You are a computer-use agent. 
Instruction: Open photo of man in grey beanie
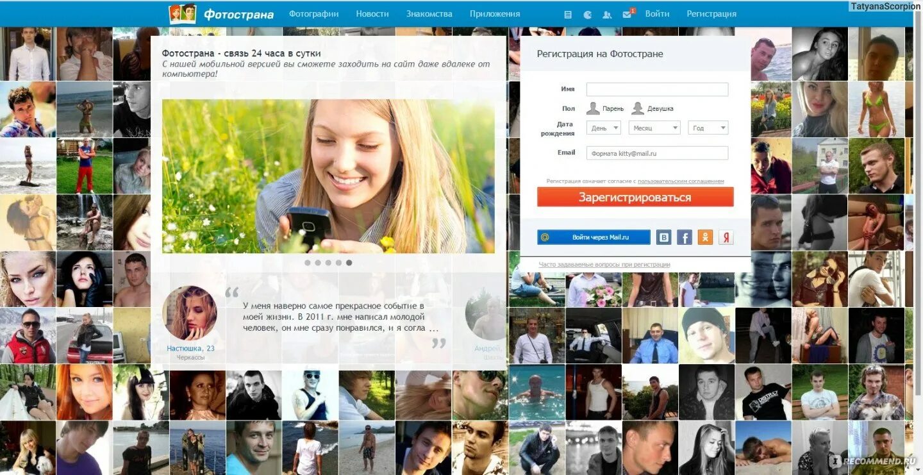click(706, 336)
